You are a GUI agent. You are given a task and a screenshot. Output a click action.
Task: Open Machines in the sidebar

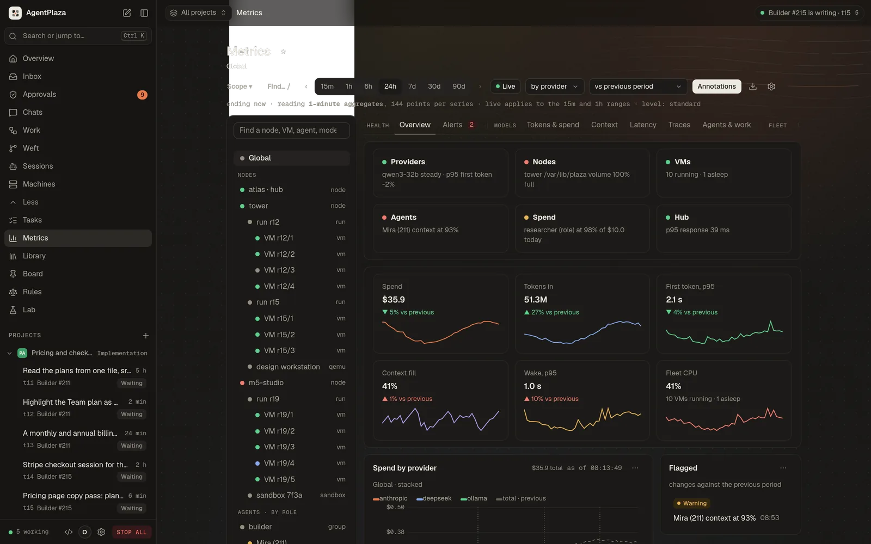78,184
